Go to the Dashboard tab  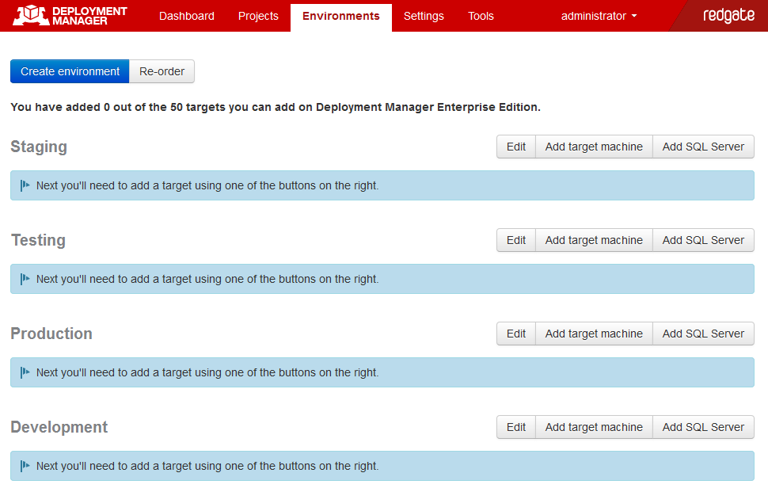point(187,16)
